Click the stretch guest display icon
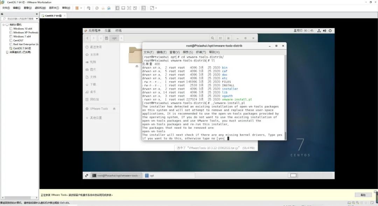This screenshot has height=206, width=378. point(152,8)
